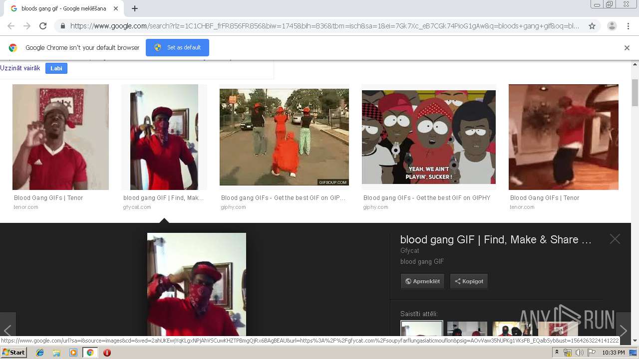
Task: Open the Action Center flag icon
Action: click(x=591, y=353)
